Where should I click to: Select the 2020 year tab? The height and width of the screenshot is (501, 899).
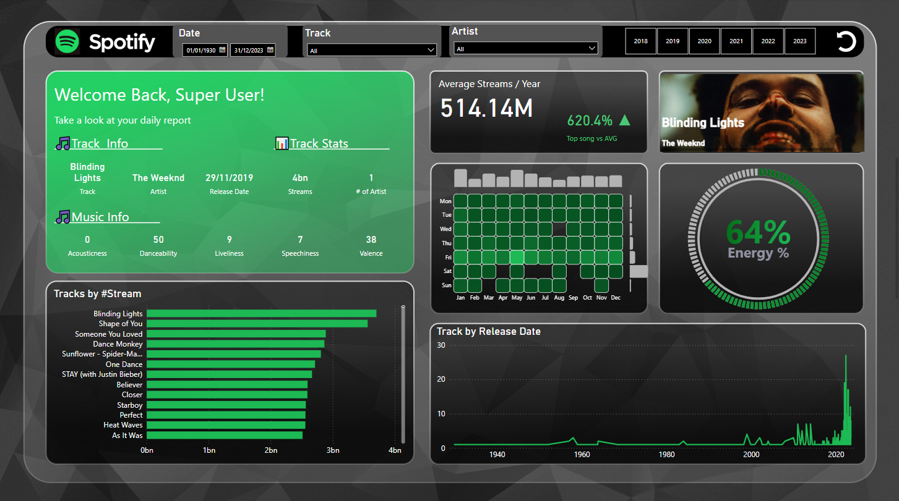point(704,41)
